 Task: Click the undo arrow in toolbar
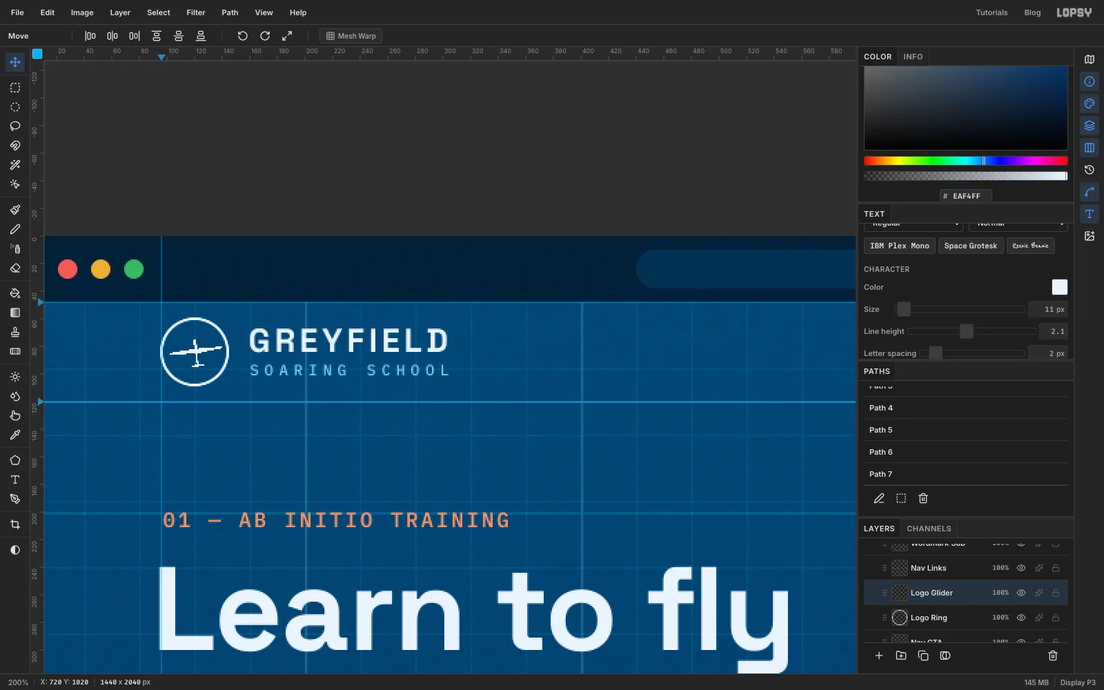(x=243, y=36)
